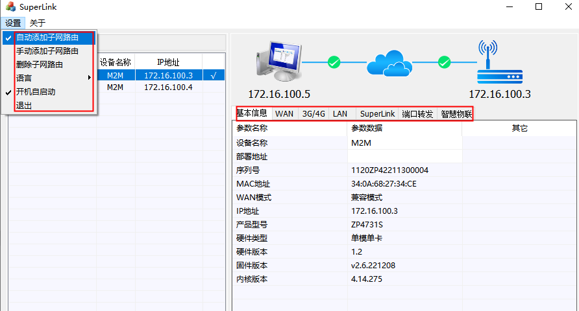Open the 智慧物联 tab

coord(456,114)
